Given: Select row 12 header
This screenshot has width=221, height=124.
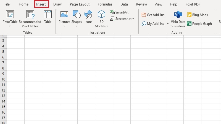Looking at the screenshot, I should click(x=3, y=90).
